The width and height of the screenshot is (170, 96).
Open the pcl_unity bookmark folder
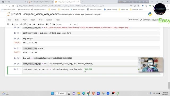pyautogui.click(x=52, y=10)
